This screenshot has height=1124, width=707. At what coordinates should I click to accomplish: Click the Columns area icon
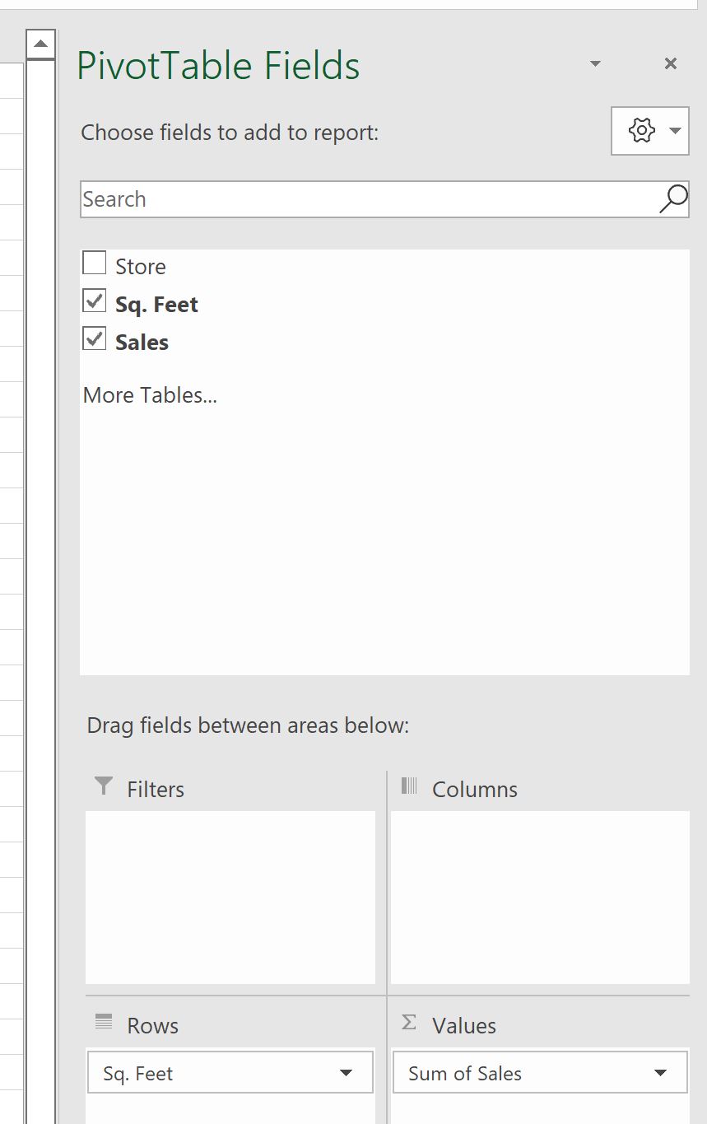(409, 786)
